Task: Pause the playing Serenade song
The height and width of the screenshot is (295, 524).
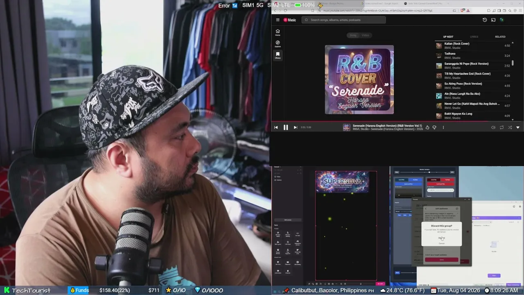Action: click(x=286, y=127)
